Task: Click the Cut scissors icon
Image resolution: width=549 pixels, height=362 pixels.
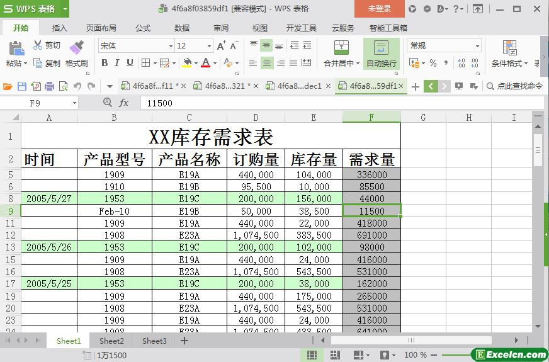Action: coord(38,45)
